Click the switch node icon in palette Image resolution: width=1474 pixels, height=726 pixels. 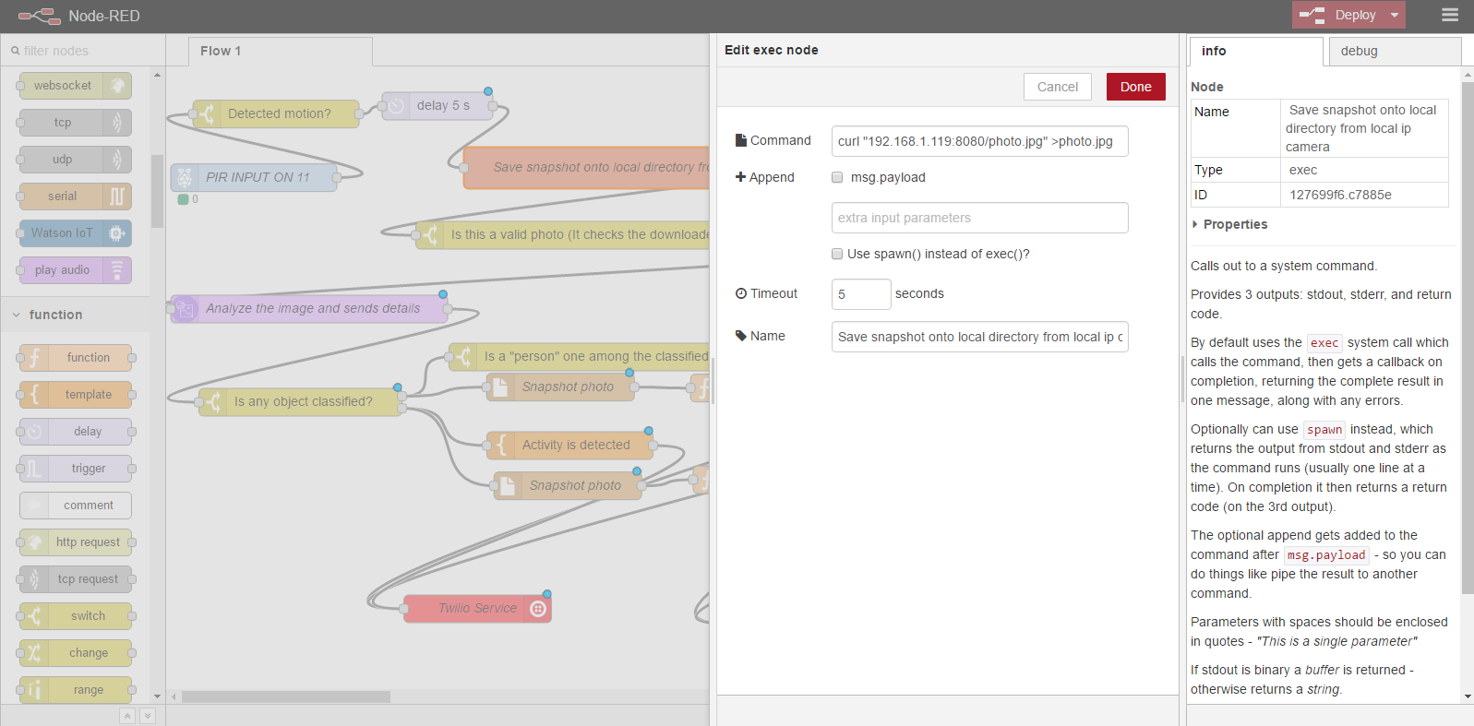click(34, 616)
